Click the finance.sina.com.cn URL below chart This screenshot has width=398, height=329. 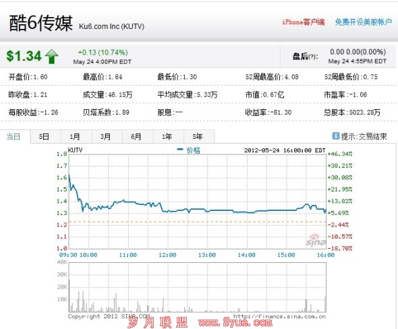click(x=279, y=316)
